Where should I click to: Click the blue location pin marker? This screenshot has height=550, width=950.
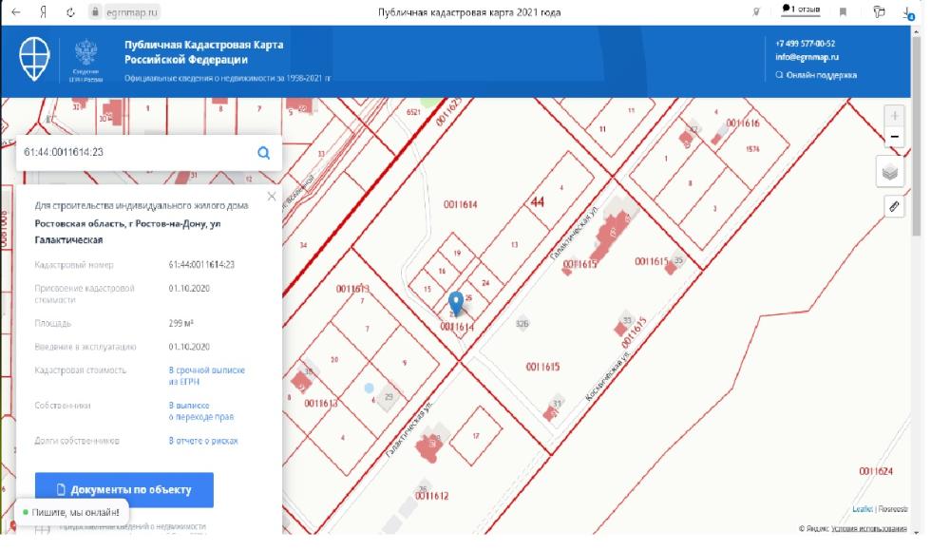456,302
